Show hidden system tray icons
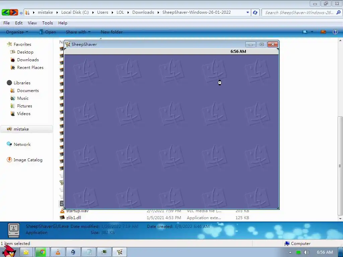 [x=290, y=252]
